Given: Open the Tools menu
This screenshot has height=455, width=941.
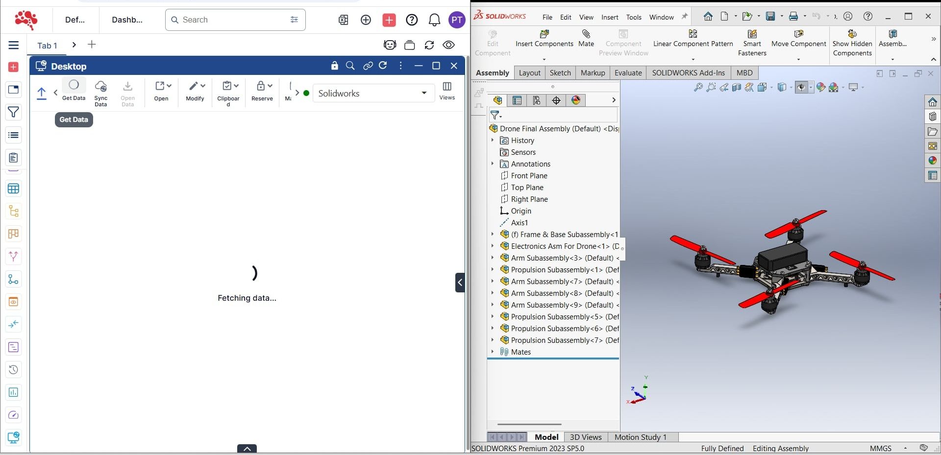Looking at the screenshot, I should pyautogui.click(x=633, y=17).
